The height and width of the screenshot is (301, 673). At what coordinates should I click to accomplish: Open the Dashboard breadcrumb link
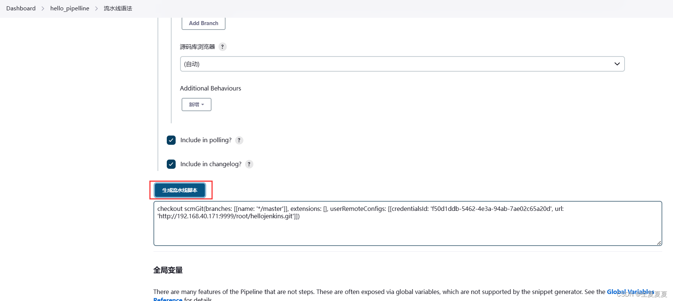(x=21, y=8)
